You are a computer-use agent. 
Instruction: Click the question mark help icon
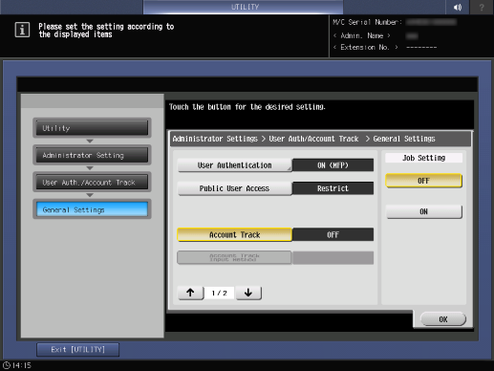pyautogui.click(x=482, y=7)
